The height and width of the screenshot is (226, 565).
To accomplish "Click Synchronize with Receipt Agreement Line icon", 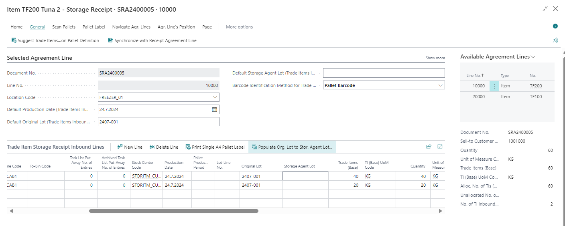I will click(111, 40).
